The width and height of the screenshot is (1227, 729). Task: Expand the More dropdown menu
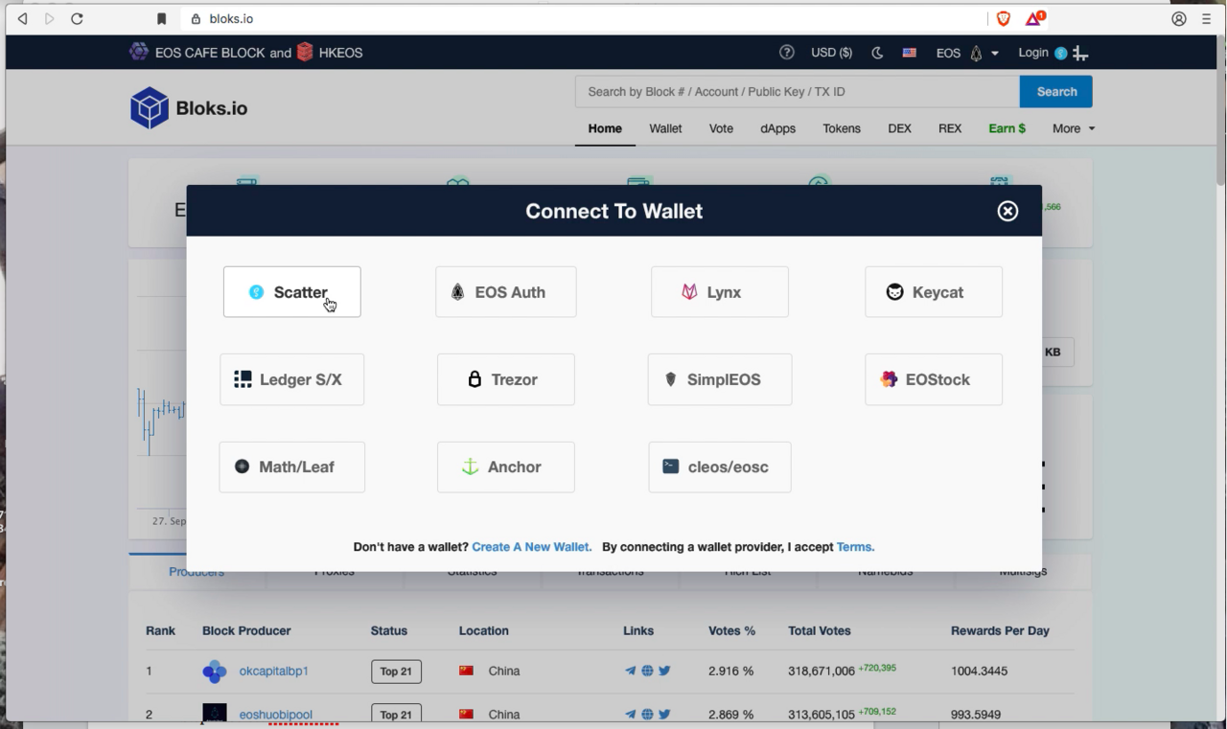(x=1073, y=128)
